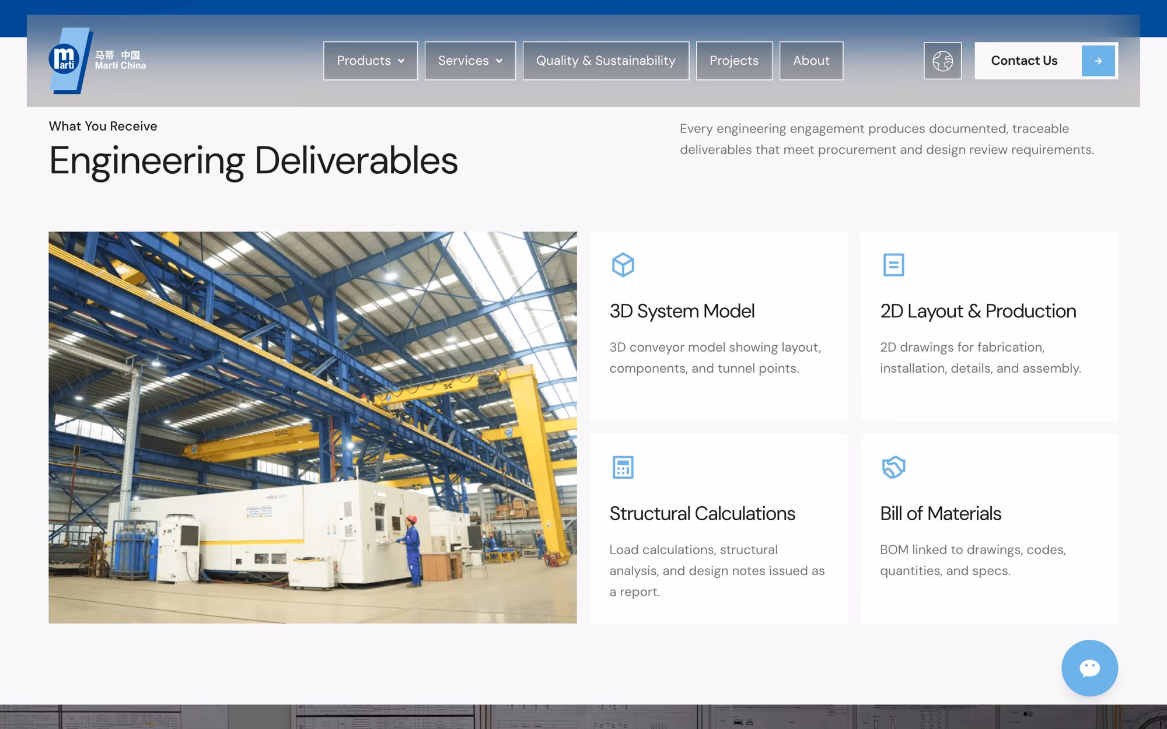Viewport: 1167px width, 729px height.
Task: Click the handshake icon above Bill of Materials
Action: [x=893, y=467]
